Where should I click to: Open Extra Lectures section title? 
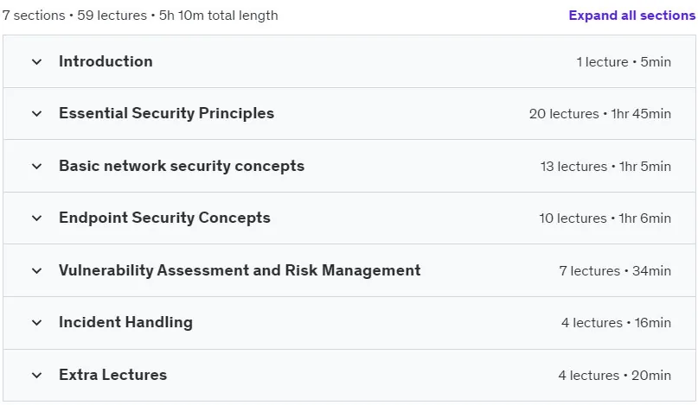113,375
